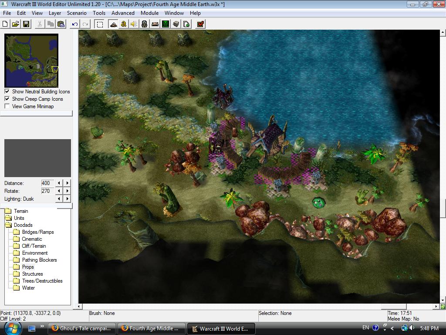Click the Cut scissors icon
The width and height of the screenshot is (446, 335).
[40, 24]
